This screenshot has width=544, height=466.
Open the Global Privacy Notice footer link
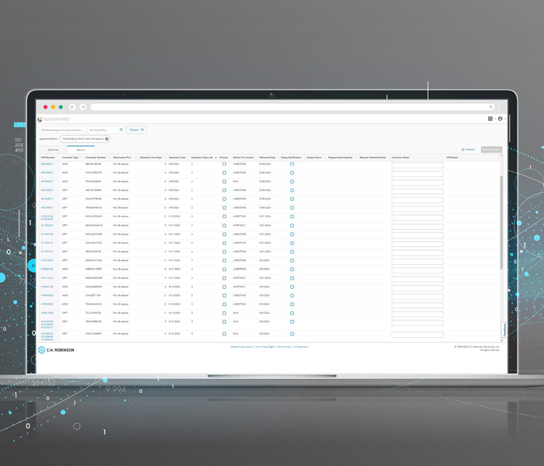(243, 346)
